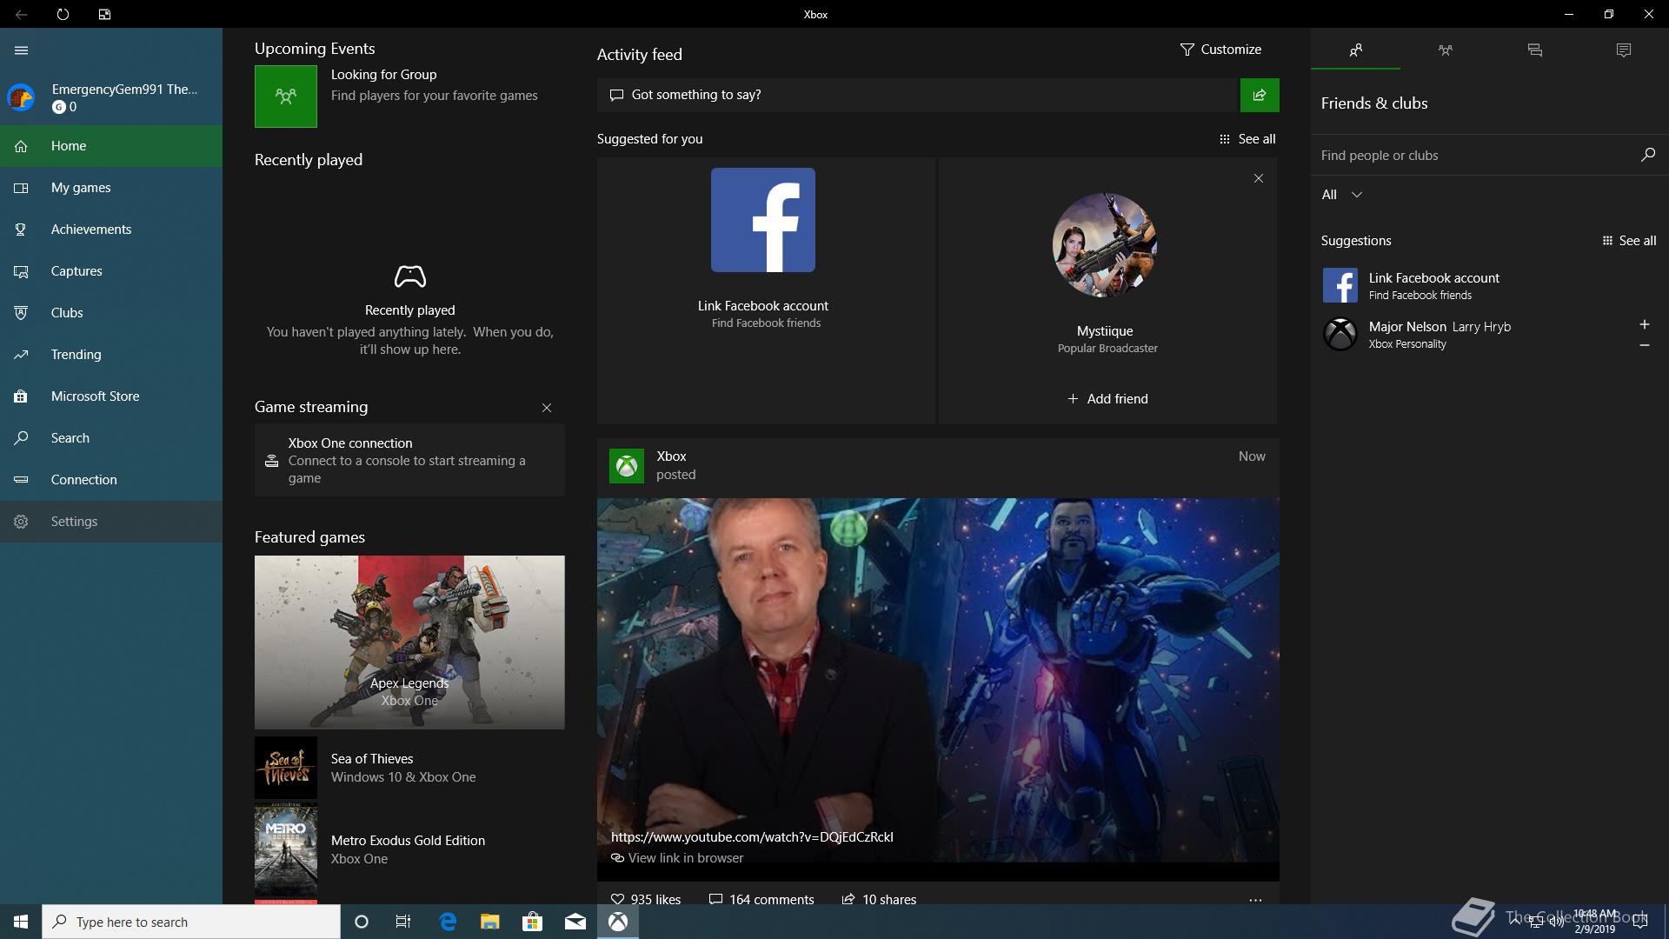This screenshot has height=939, width=1669.
Task: Open Mail from the taskbar
Action: [x=575, y=922]
